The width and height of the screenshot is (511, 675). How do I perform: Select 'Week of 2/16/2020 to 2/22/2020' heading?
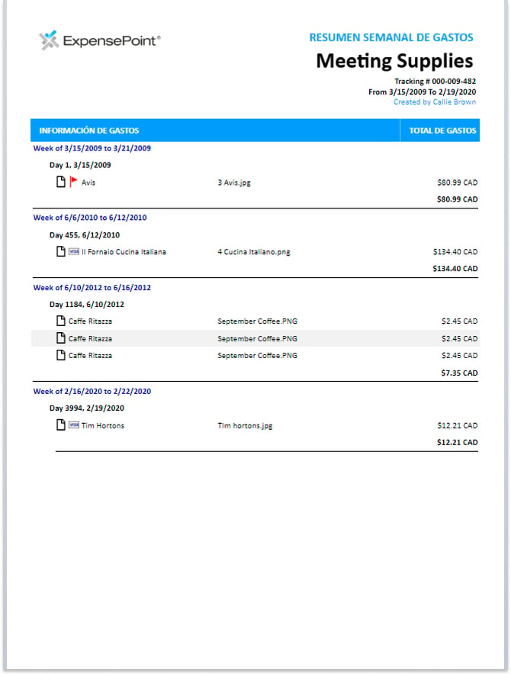[x=92, y=391]
